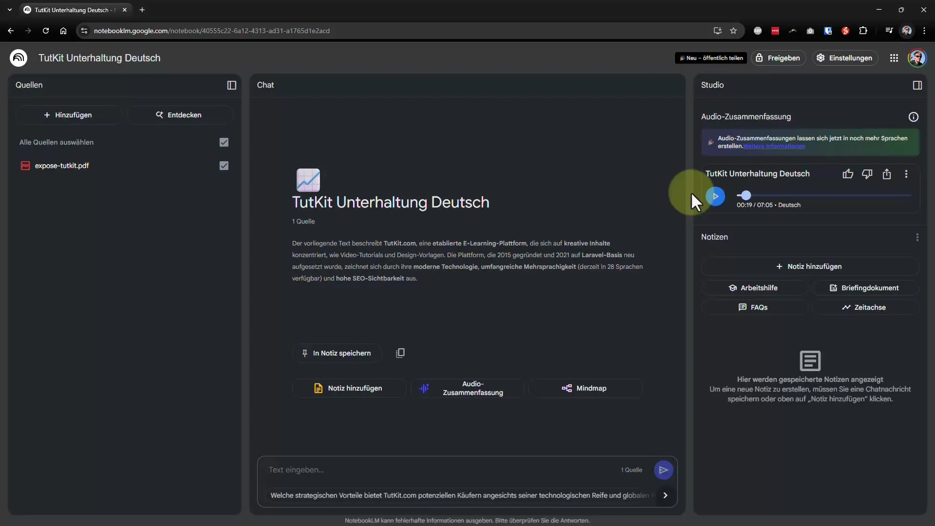
Task: Uncheck the expose-tutkit.pdf source checkbox
Action: pyautogui.click(x=224, y=166)
